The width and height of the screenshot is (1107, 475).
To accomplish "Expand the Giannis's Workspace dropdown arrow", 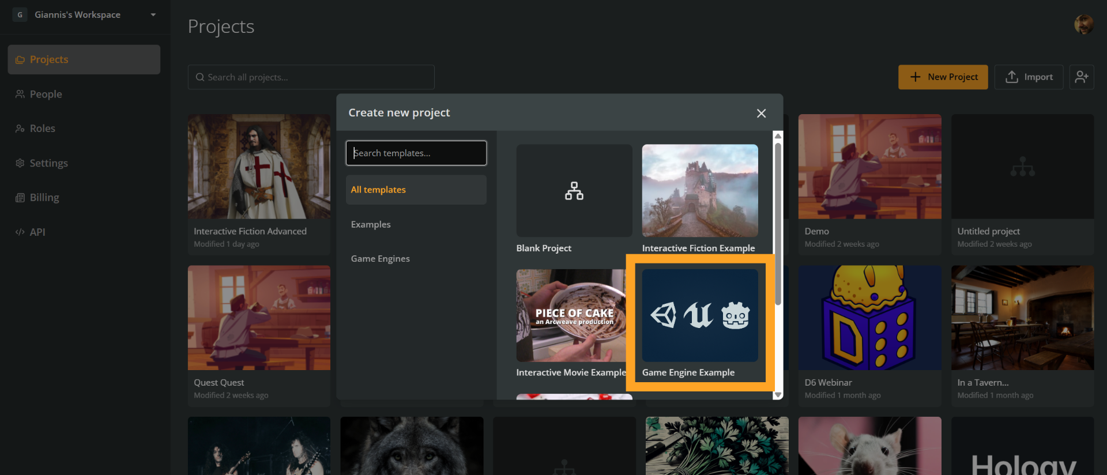I will pyautogui.click(x=153, y=15).
